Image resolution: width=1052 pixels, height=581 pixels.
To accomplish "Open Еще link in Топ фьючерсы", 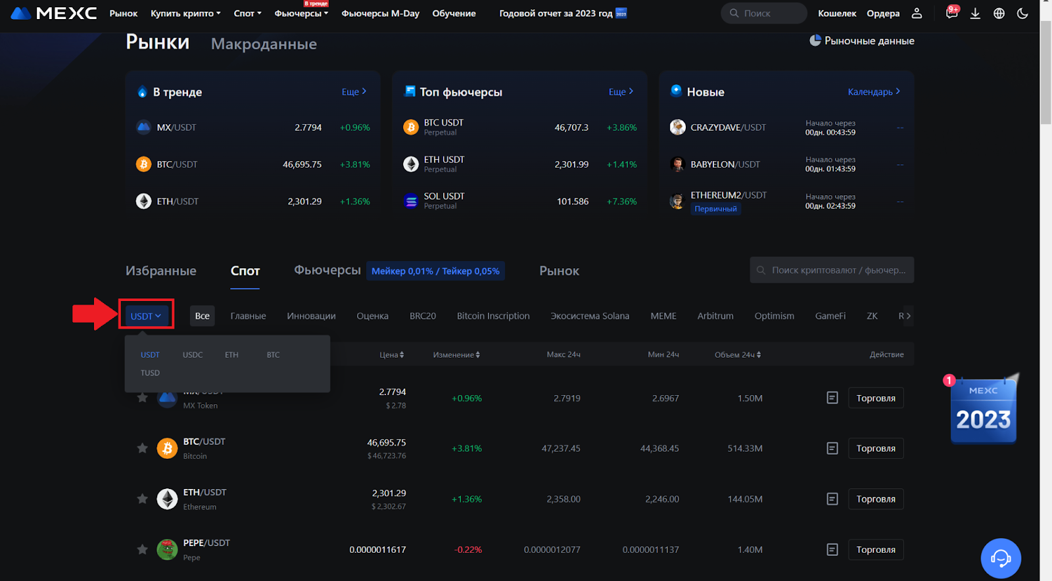I will pyautogui.click(x=621, y=92).
